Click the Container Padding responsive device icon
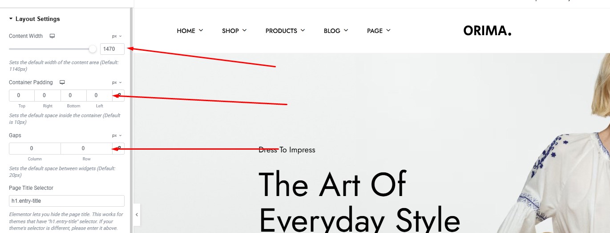This screenshot has height=233, width=610. pos(62,82)
